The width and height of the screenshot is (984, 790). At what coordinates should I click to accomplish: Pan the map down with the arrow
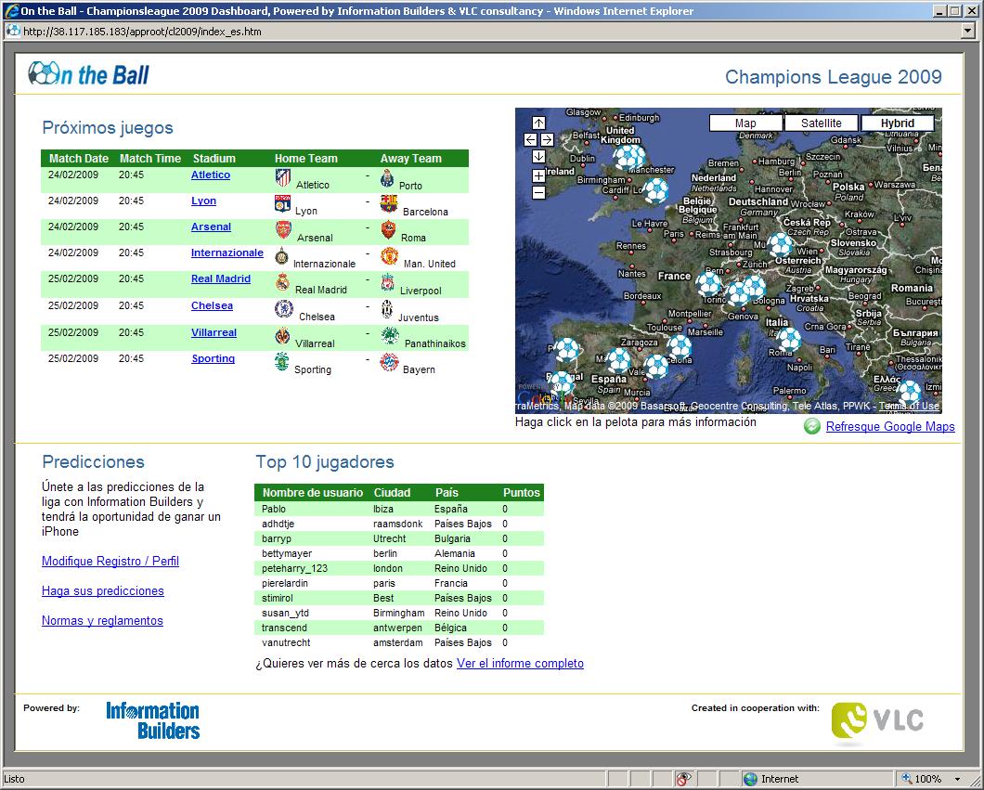point(539,157)
